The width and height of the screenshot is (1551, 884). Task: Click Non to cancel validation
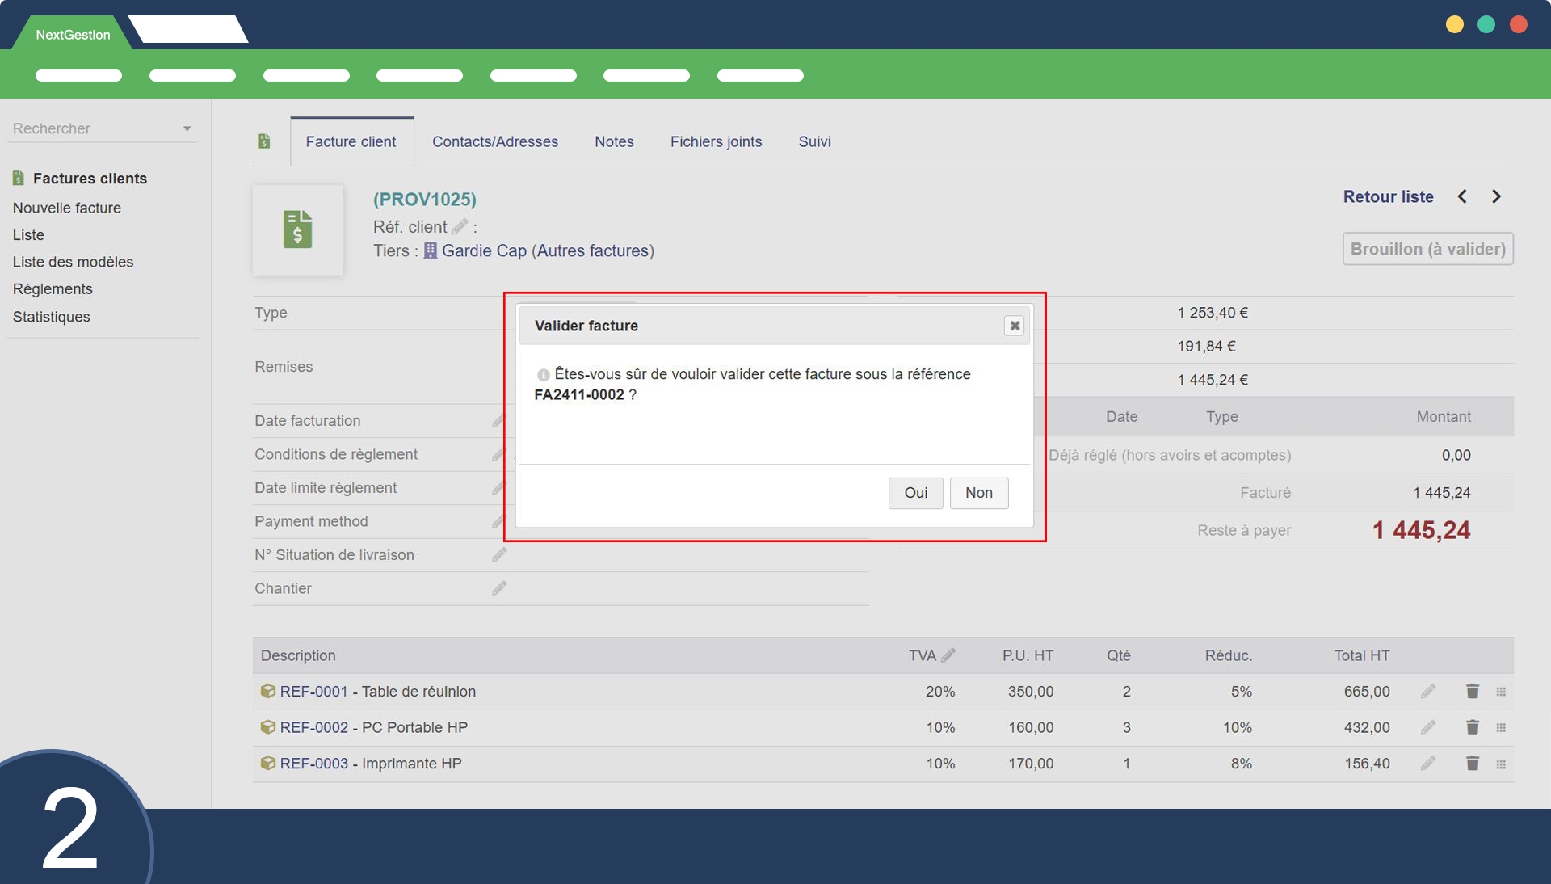(x=978, y=493)
